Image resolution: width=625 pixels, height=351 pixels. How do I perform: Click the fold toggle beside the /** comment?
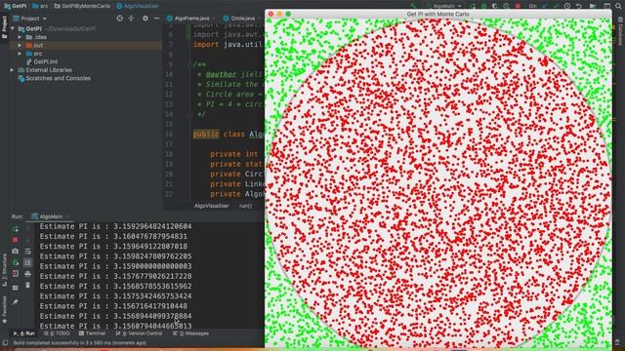[190, 64]
